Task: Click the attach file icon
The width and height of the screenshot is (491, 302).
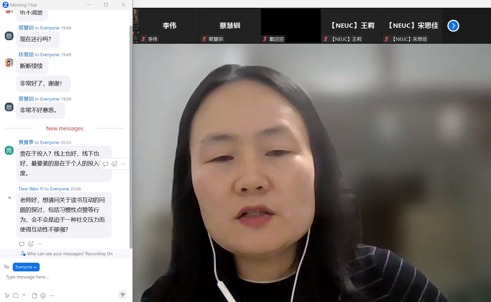Action: pyautogui.click(x=35, y=295)
